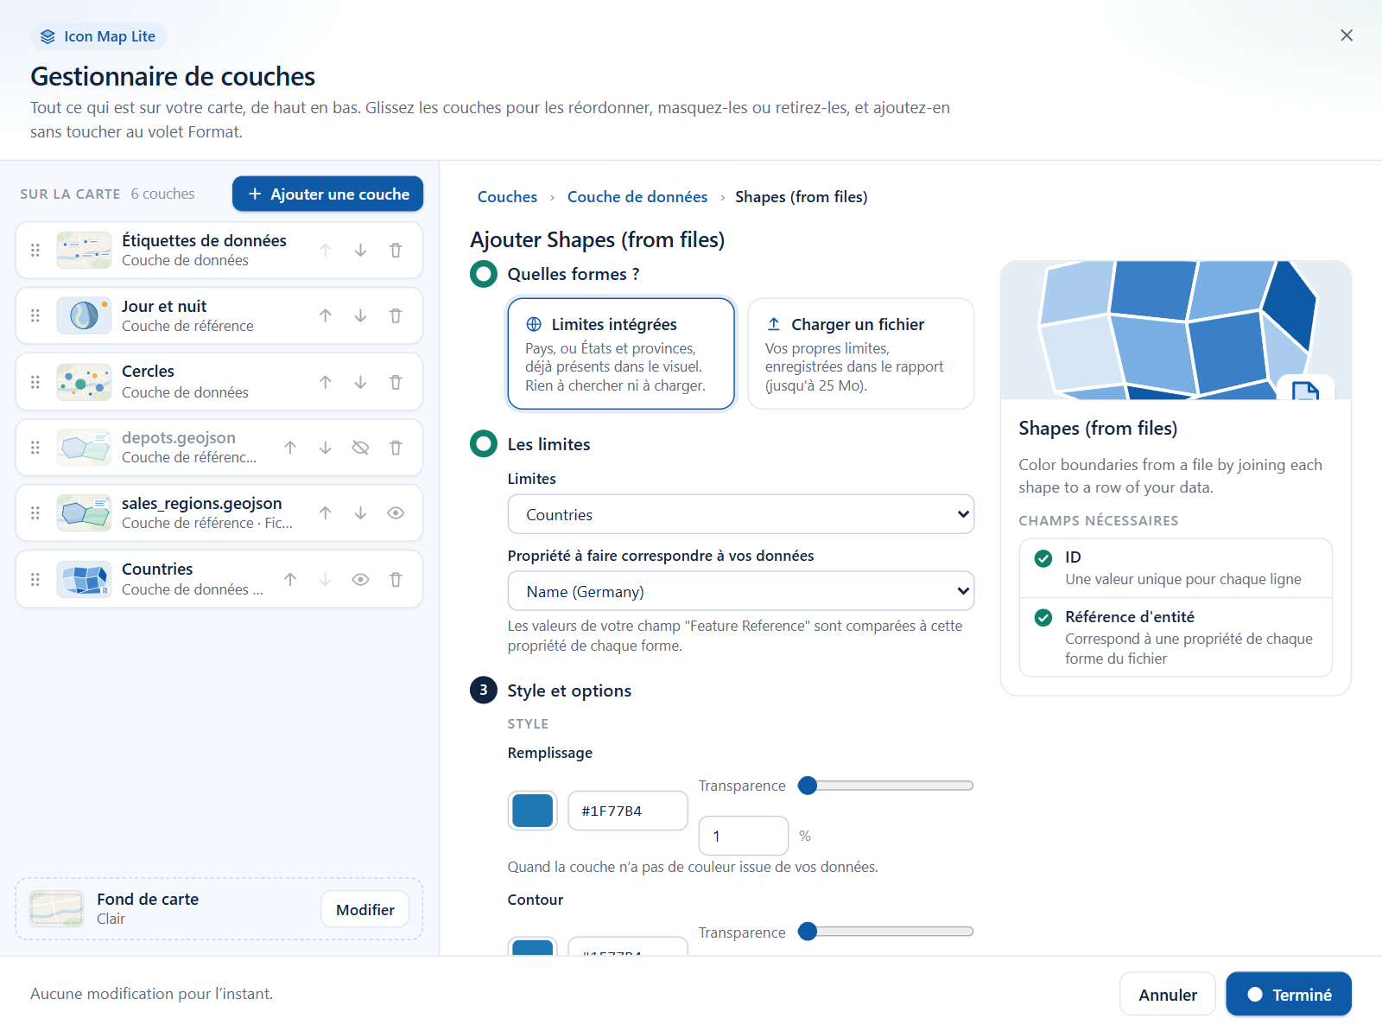Open the Name (Germany) property dropdown
Image resolution: width=1382 pixels, height=1031 pixels.
coord(741,591)
